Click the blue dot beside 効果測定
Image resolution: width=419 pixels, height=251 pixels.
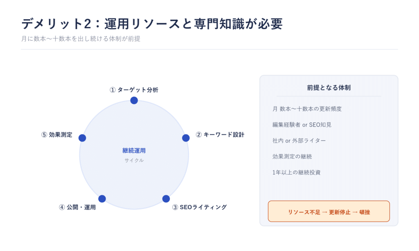[x=82, y=138]
